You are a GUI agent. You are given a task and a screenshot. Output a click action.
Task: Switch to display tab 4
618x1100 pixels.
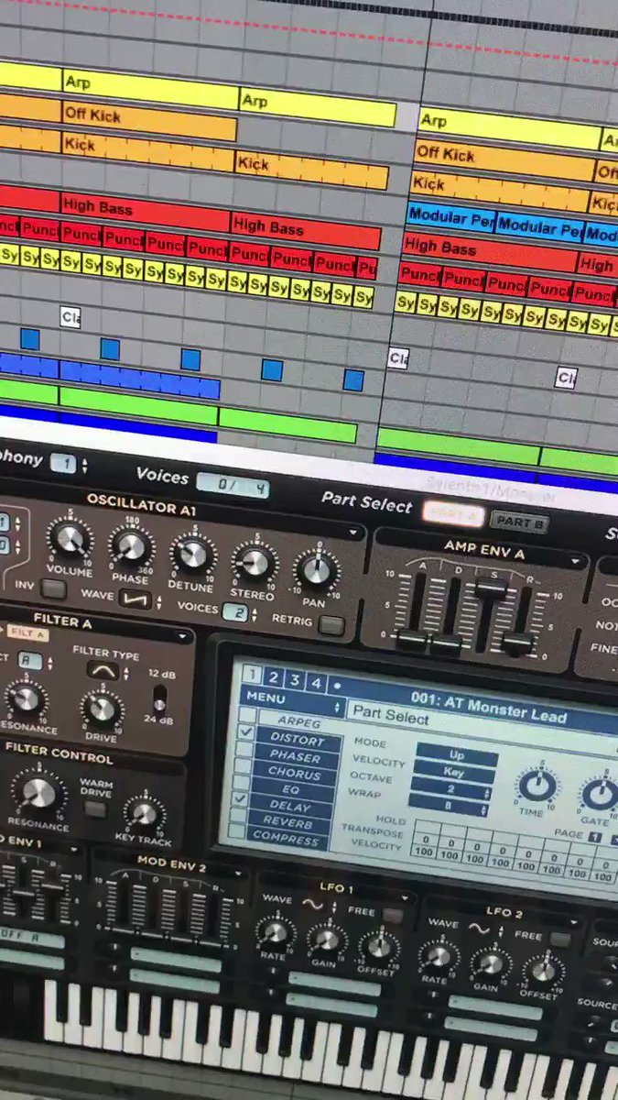coord(315,683)
